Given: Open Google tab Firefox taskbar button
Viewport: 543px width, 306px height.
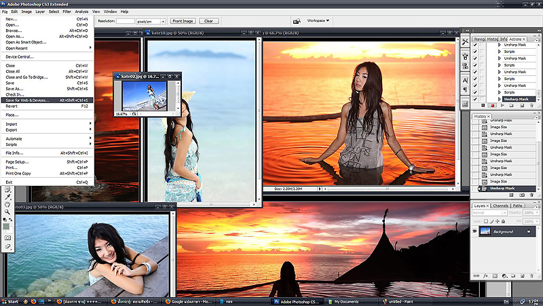Looking at the screenshot, I should (x=189, y=302).
